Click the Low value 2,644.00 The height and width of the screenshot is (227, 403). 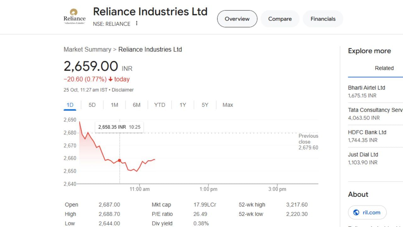pos(109,224)
